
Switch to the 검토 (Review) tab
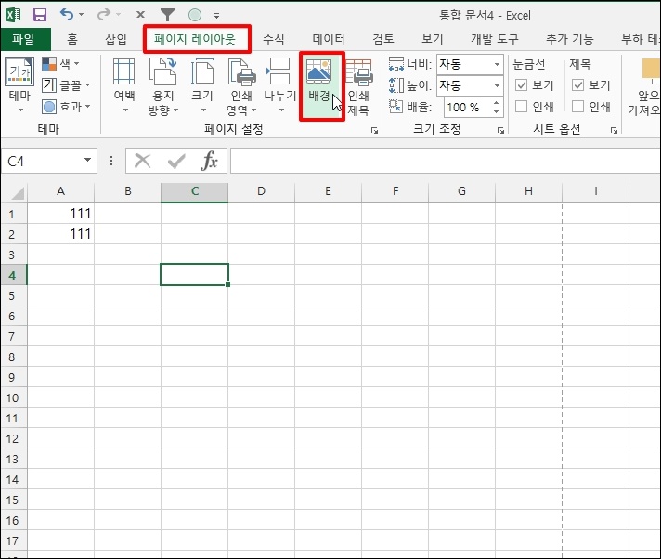tap(383, 39)
